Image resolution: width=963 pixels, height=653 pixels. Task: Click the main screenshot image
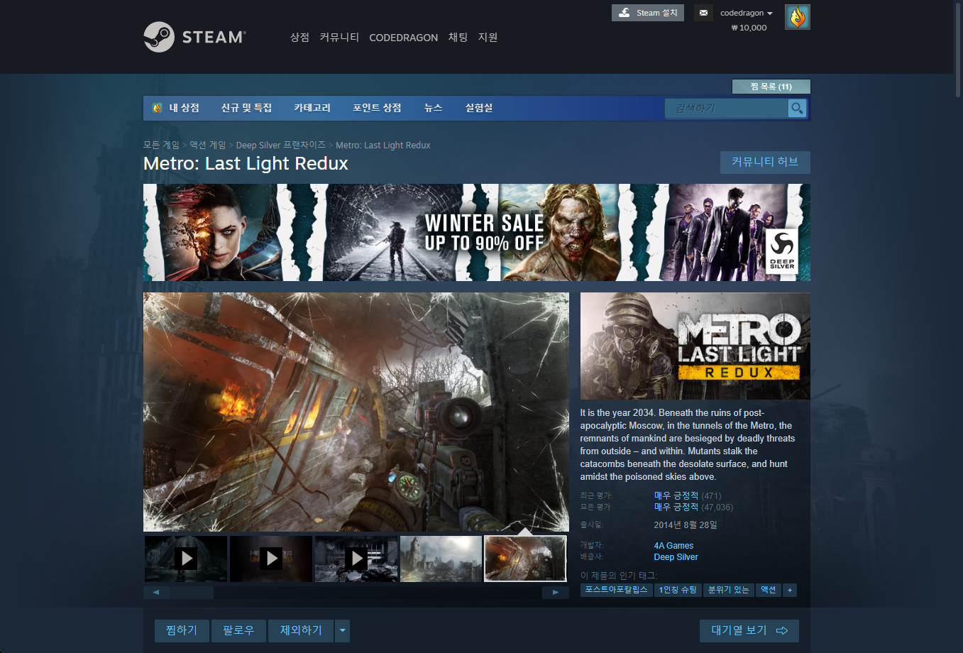356,412
